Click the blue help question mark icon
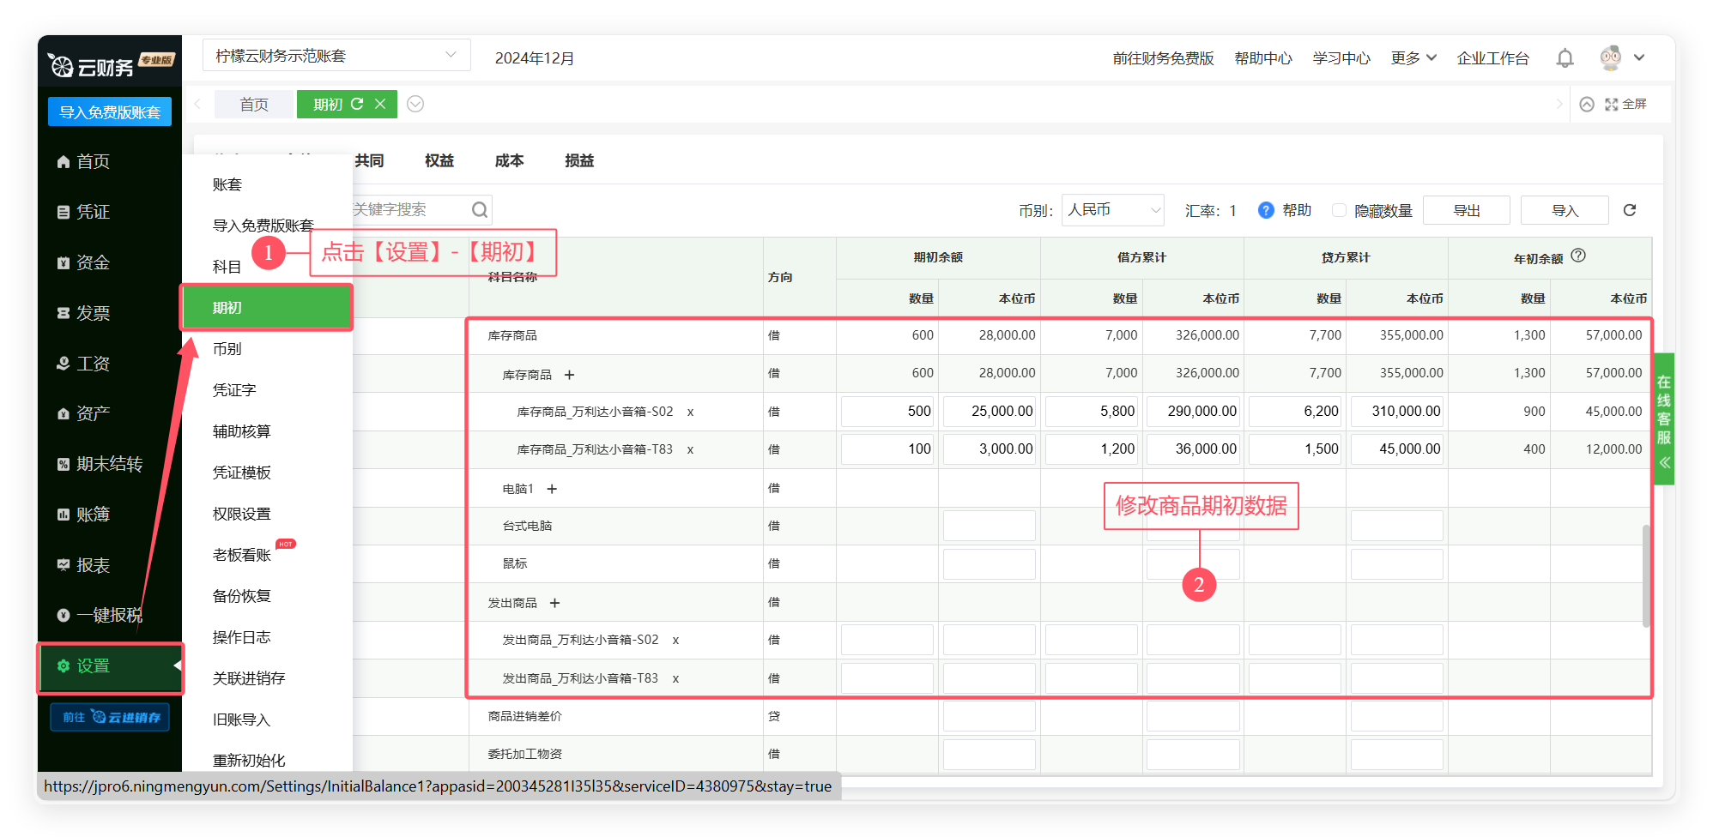 click(x=1265, y=210)
